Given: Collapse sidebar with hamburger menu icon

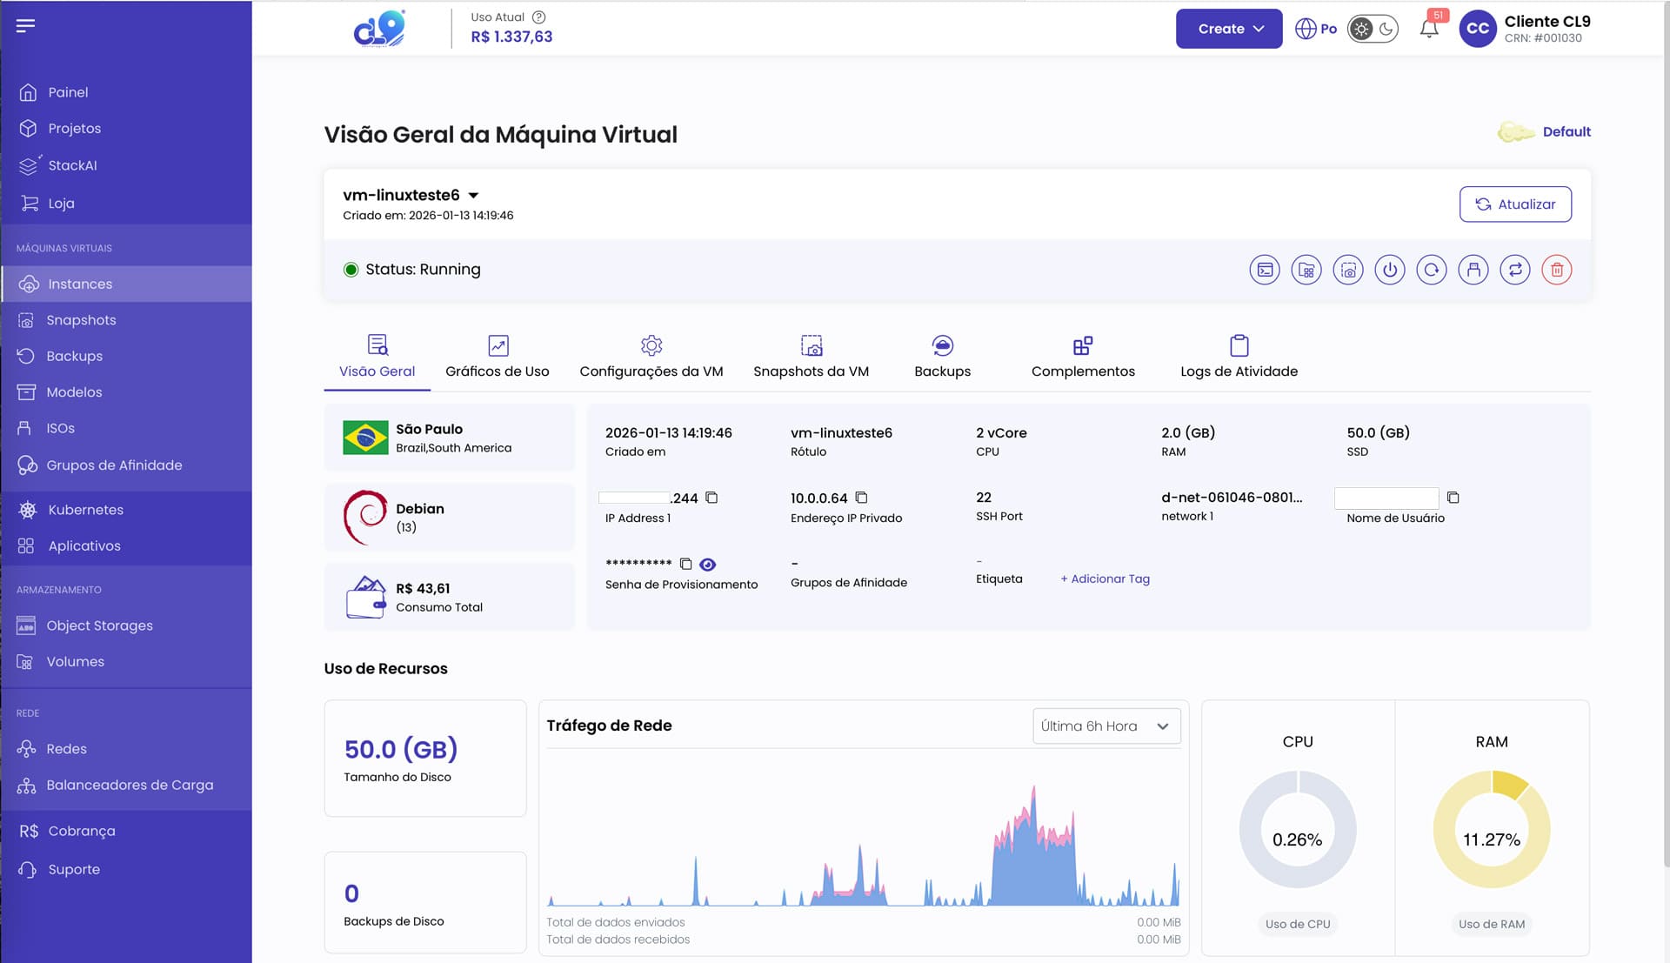Looking at the screenshot, I should (x=25, y=25).
